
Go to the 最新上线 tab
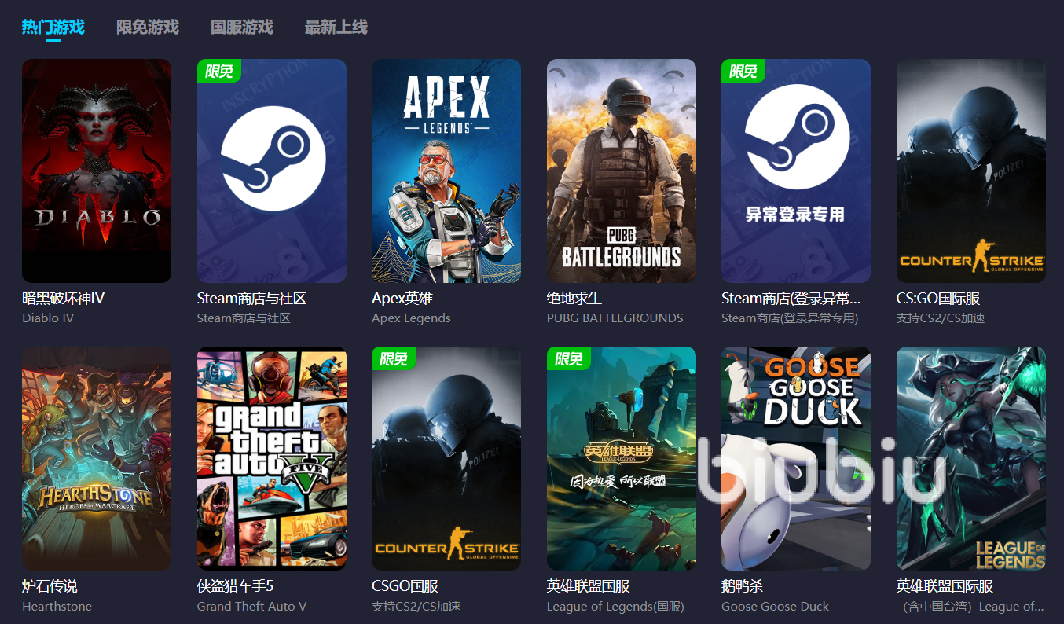pyautogui.click(x=336, y=28)
